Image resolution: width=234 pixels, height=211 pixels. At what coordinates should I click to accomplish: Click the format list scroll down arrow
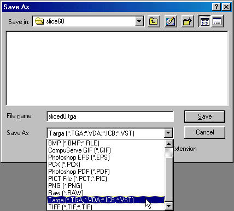click(169, 206)
